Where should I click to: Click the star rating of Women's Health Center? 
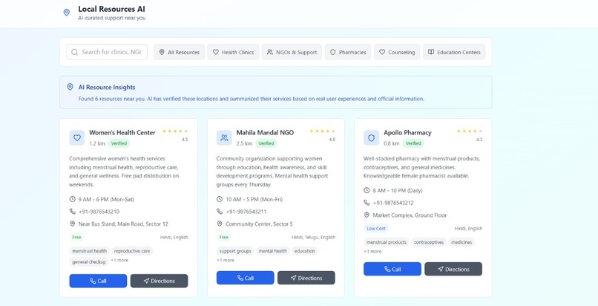175,131
